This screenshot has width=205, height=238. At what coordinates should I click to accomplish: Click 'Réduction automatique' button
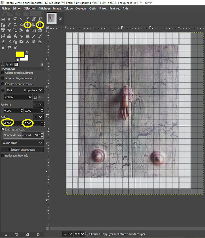(x=22, y=150)
